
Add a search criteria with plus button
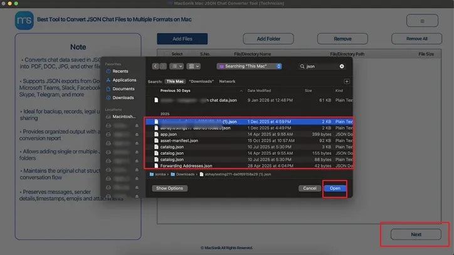[347, 81]
